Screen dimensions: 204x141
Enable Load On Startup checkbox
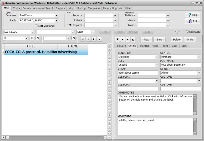36,26
